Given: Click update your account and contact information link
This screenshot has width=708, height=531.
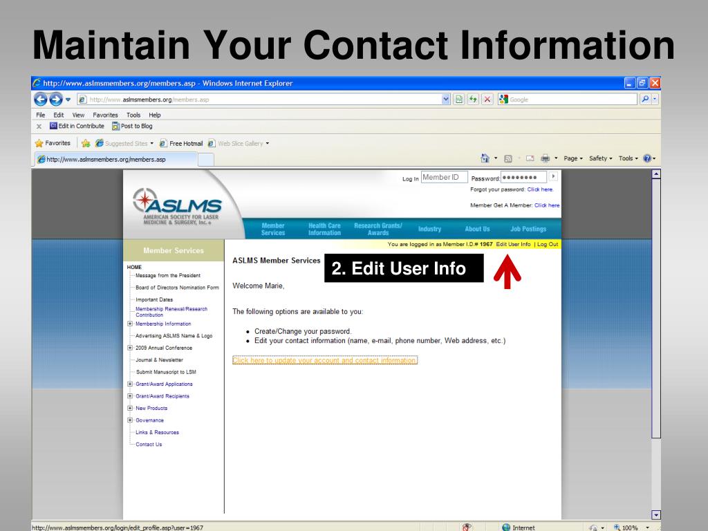Looking at the screenshot, I should (325, 360).
